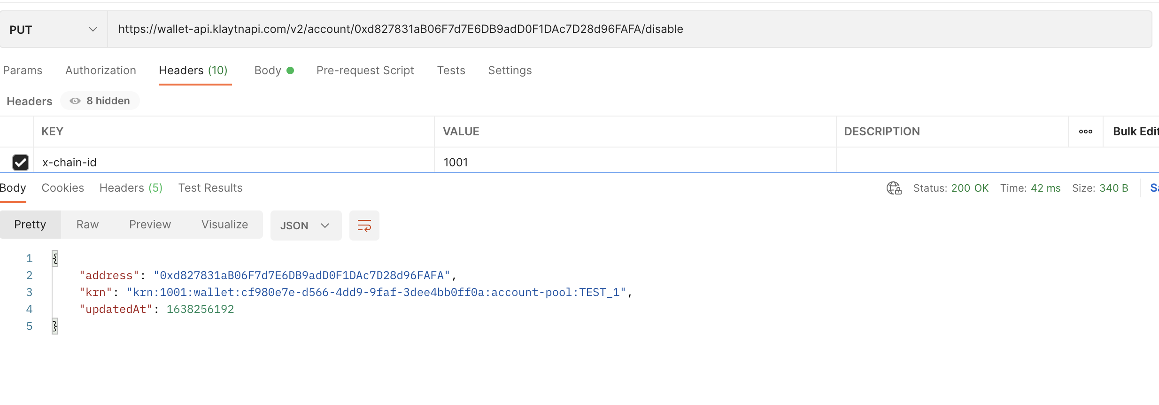Screen dimensions: 1159x405
Task: Open the Tests tab
Action: tap(451, 70)
